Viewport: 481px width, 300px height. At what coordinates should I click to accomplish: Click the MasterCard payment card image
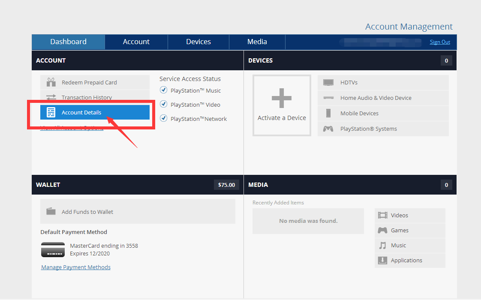(53, 249)
